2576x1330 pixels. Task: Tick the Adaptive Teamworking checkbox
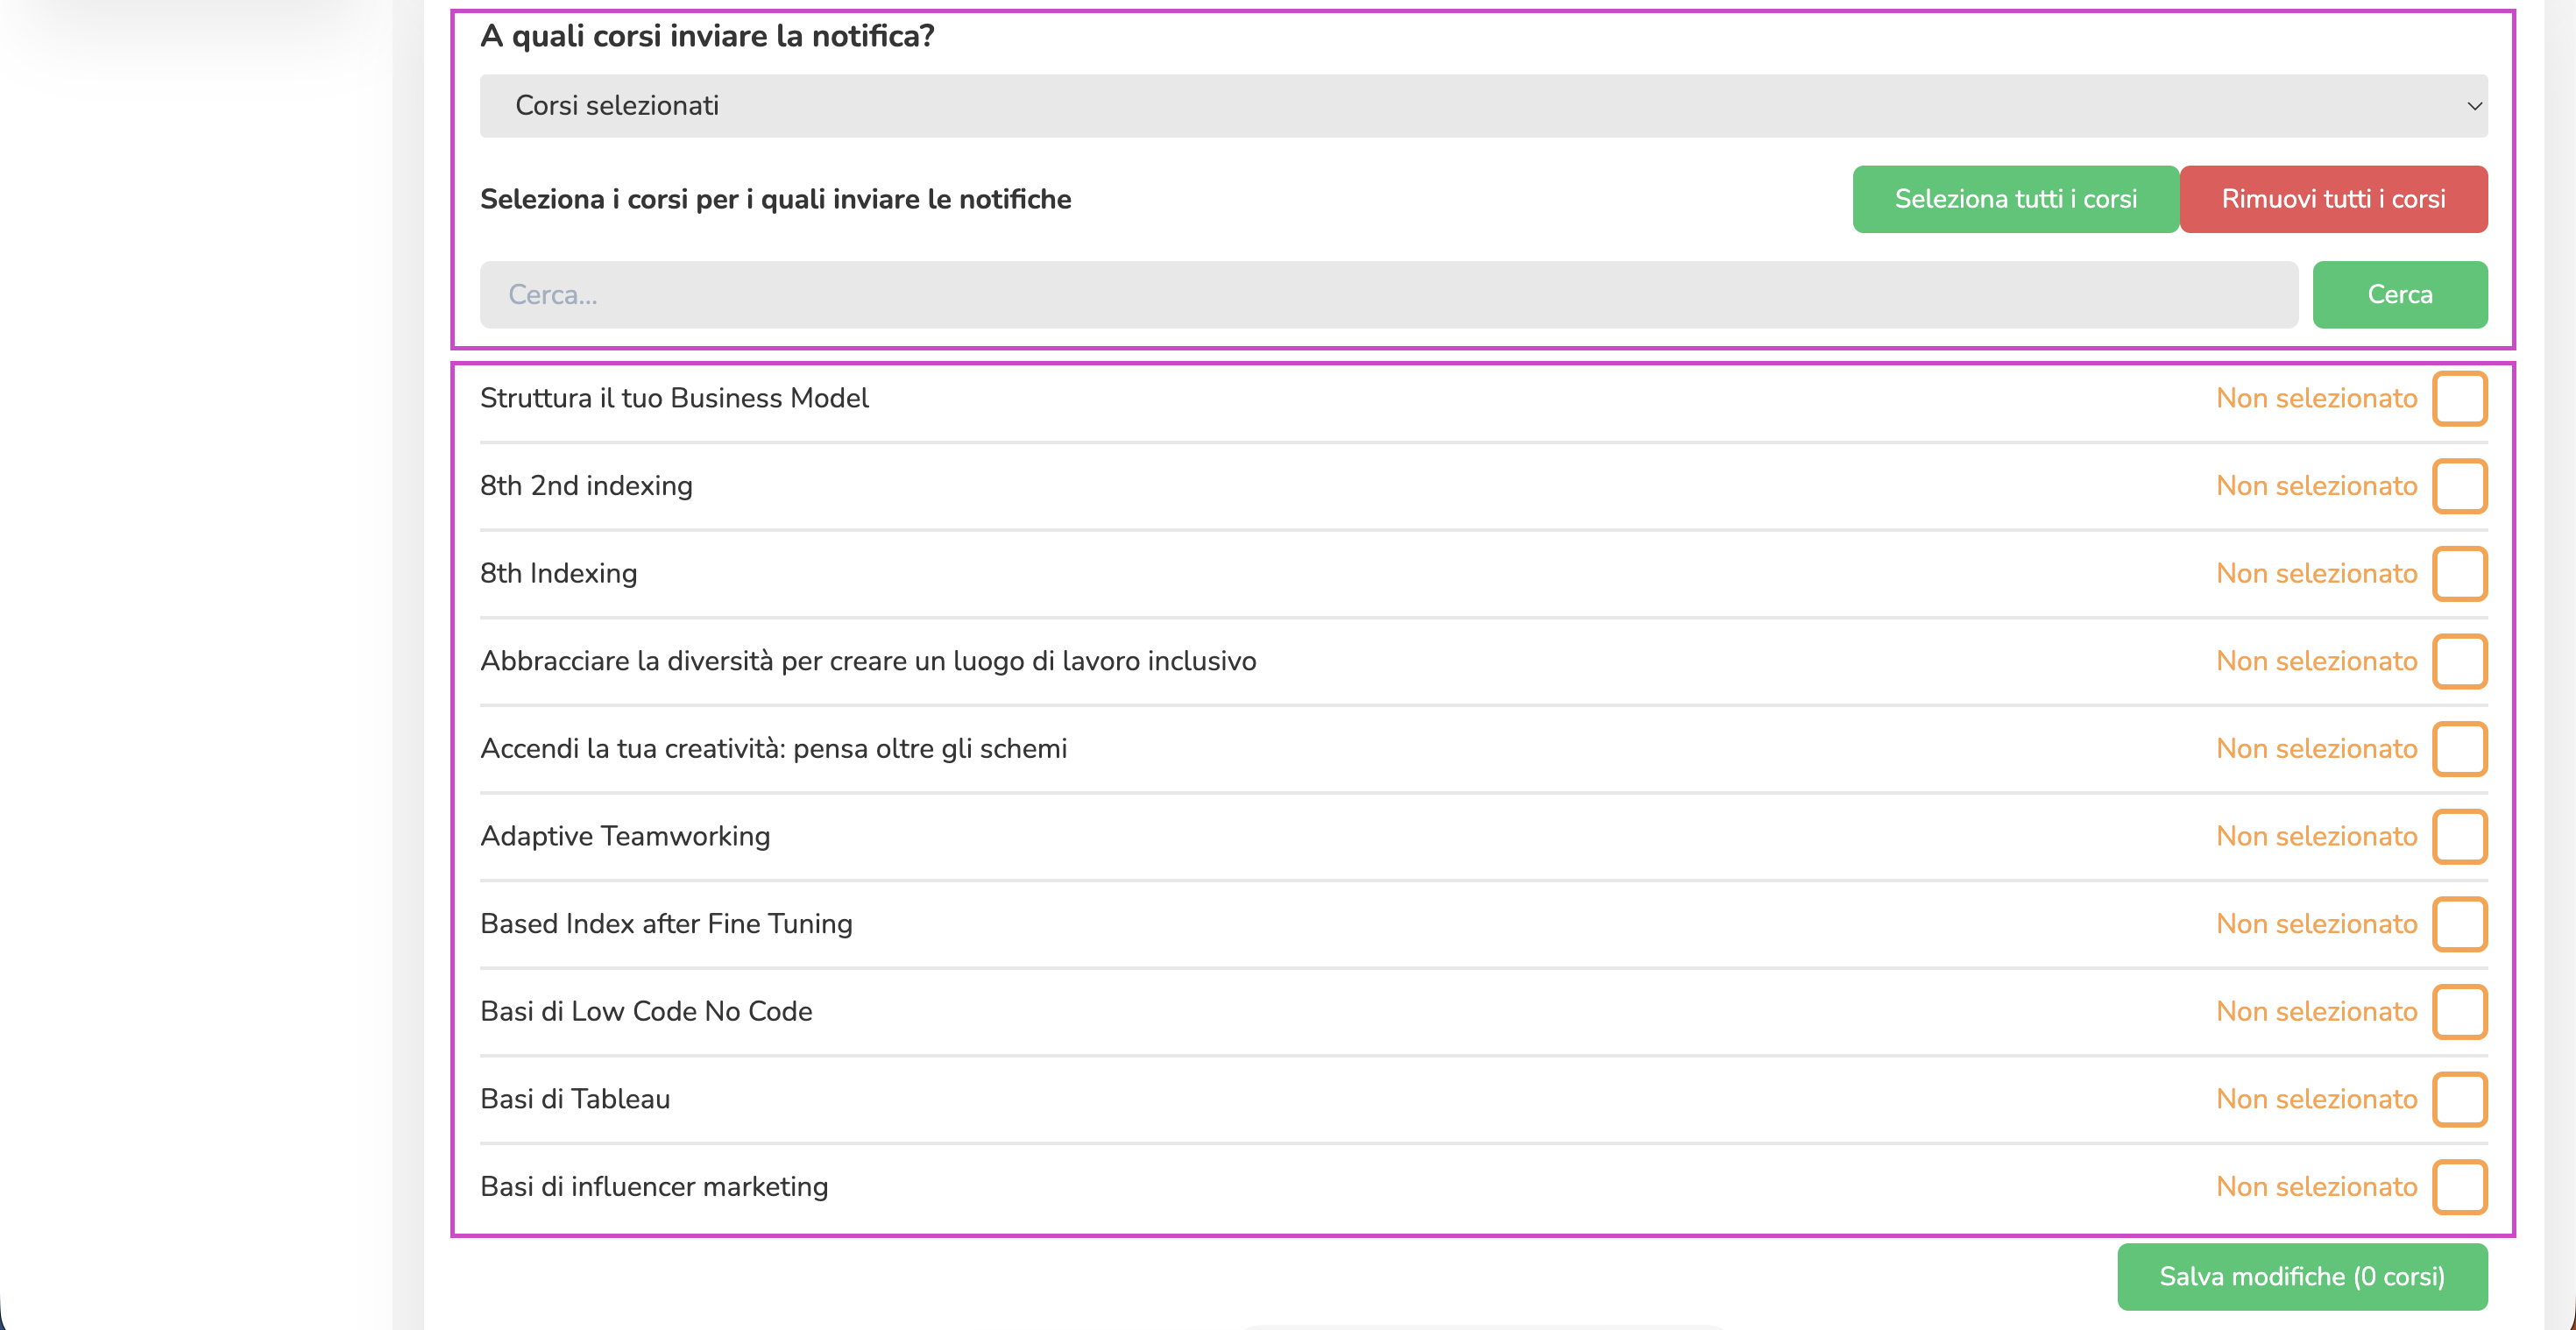click(x=2459, y=837)
